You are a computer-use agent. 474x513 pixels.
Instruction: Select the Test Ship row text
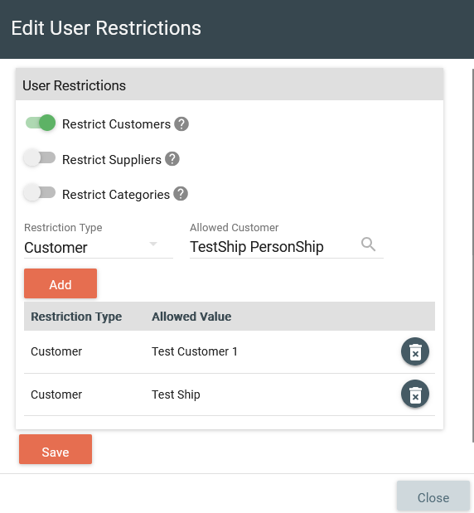[176, 394]
